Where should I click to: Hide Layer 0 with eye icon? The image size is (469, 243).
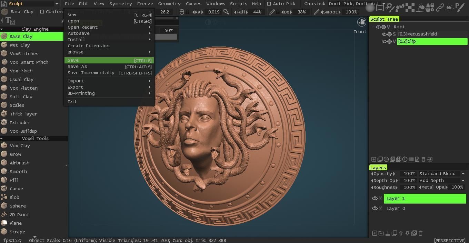click(x=375, y=209)
